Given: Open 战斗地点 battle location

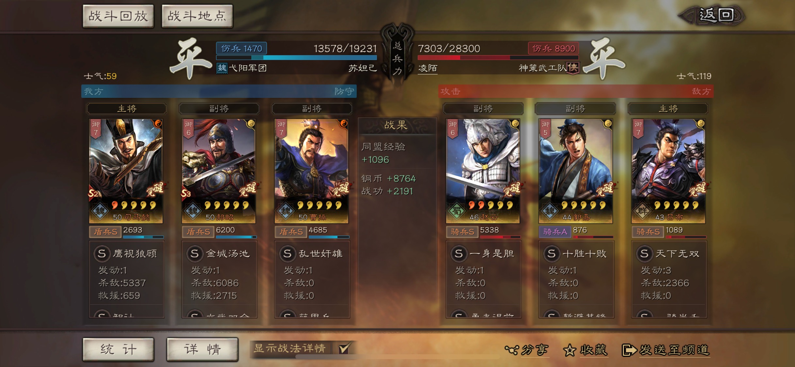Looking at the screenshot, I should [x=197, y=16].
